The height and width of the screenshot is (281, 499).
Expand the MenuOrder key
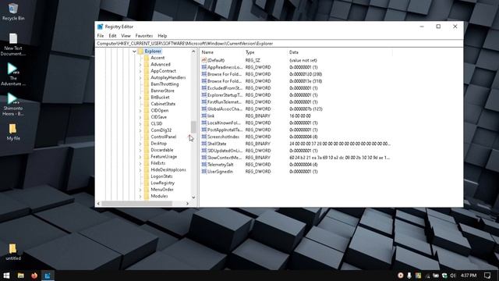tap(140, 190)
